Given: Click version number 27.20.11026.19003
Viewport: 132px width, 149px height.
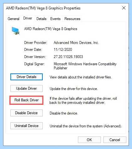Looking at the screenshot, I should tap(68, 57).
